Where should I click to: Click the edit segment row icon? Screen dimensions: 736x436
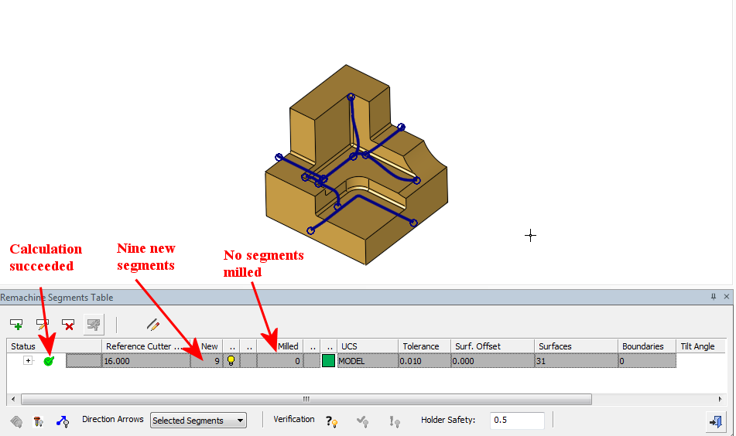click(x=43, y=325)
